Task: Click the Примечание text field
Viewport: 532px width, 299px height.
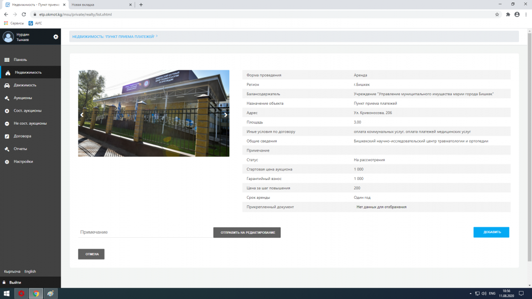Action: click(x=145, y=232)
